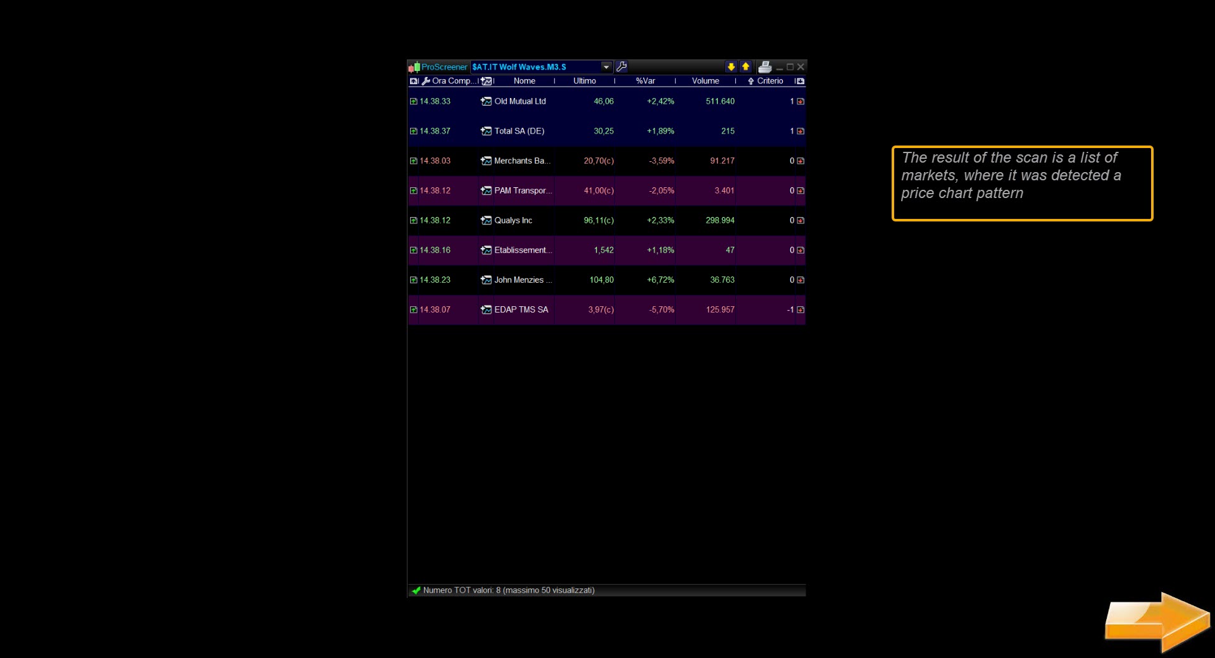Maximize the ProScreener window
Screen dimensions: 1215x658
pyautogui.click(x=790, y=66)
